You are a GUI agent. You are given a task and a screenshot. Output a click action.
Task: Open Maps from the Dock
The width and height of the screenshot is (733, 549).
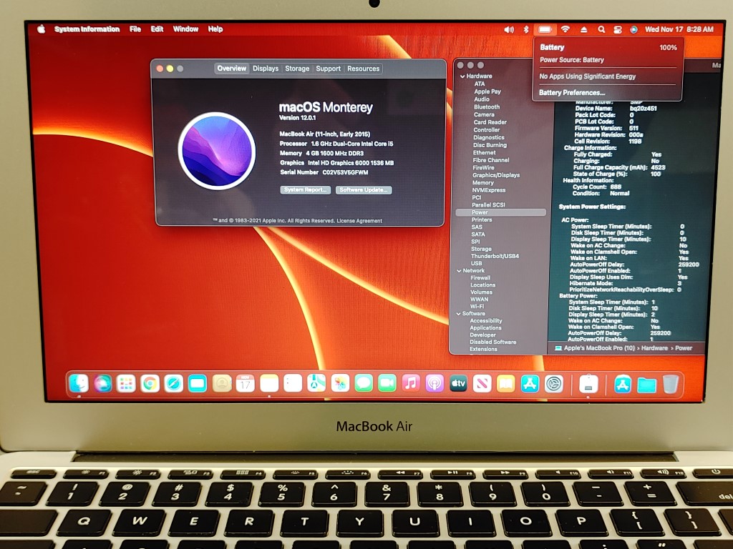point(316,384)
